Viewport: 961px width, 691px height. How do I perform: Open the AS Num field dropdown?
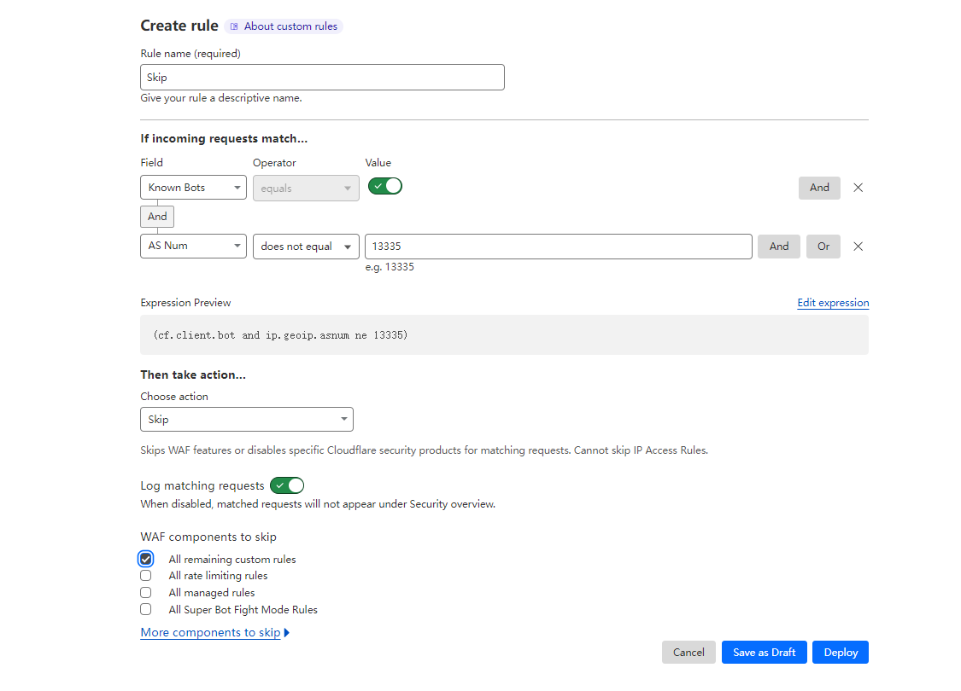point(193,246)
